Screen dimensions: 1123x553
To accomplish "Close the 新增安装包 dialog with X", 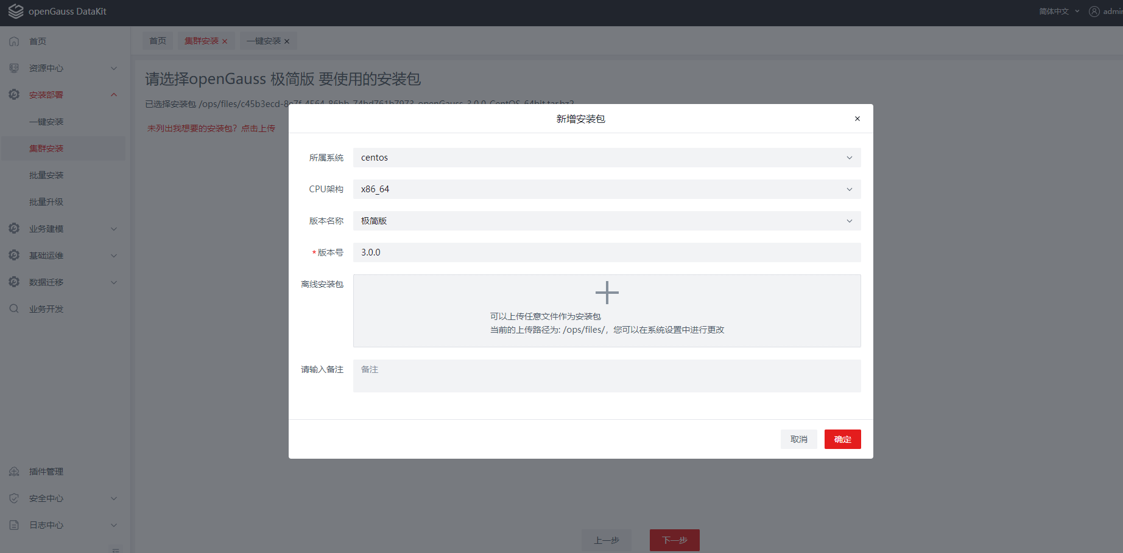I will click(857, 119).
